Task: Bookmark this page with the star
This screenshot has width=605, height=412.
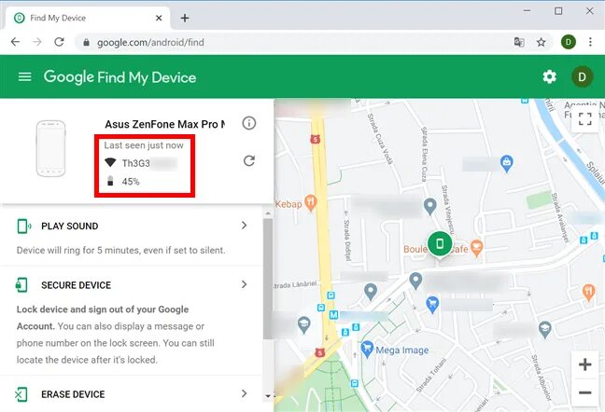Action: [541, 42]
